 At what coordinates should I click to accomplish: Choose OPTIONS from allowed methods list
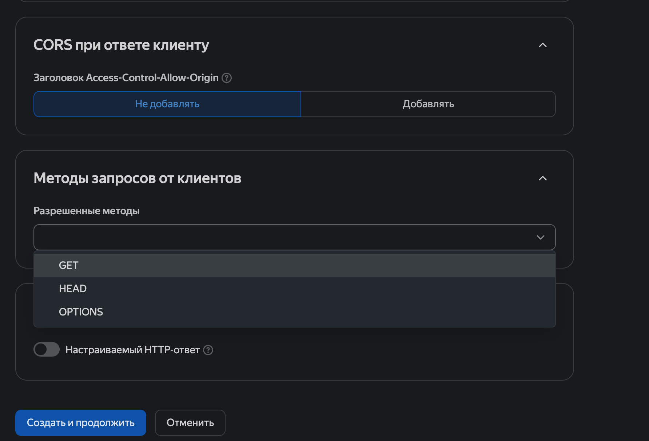[x=295, y=312]
